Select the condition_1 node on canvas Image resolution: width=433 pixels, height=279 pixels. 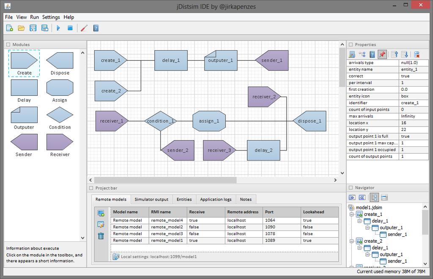(161, 121)
